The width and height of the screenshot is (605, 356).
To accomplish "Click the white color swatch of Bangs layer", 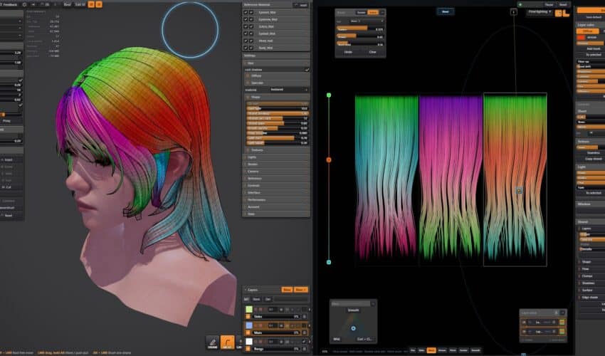I will click(249, 341).
